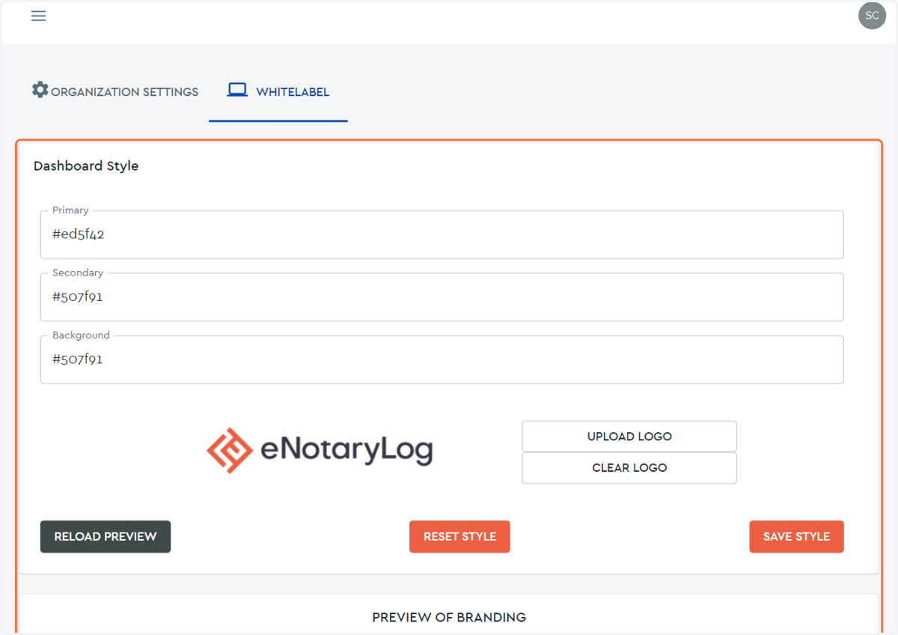Click the Upload Logo button
Screen dimensions: 898x635
[629, 437]
